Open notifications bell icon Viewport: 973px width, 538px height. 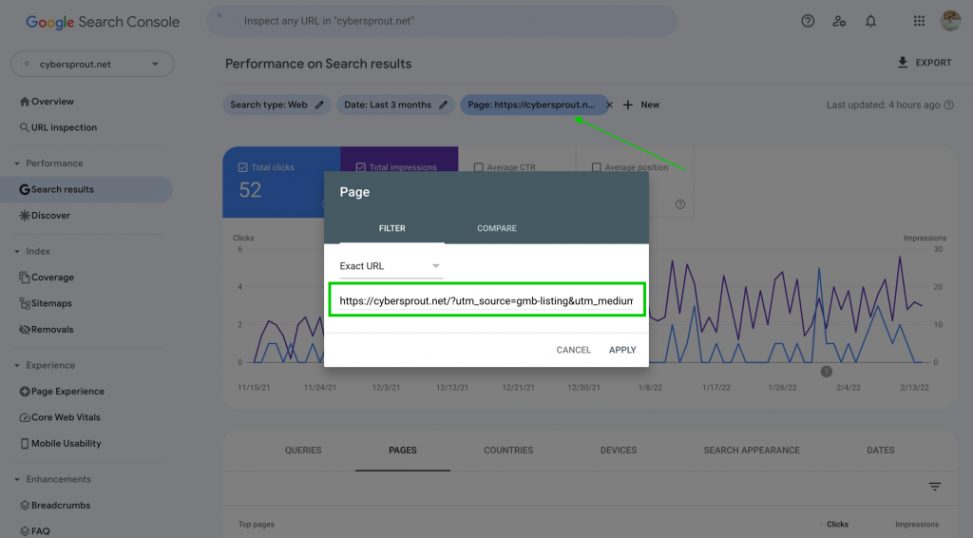[x=870, y=21]
